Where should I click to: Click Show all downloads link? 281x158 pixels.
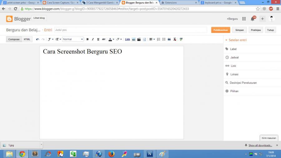tap(260, 145)
